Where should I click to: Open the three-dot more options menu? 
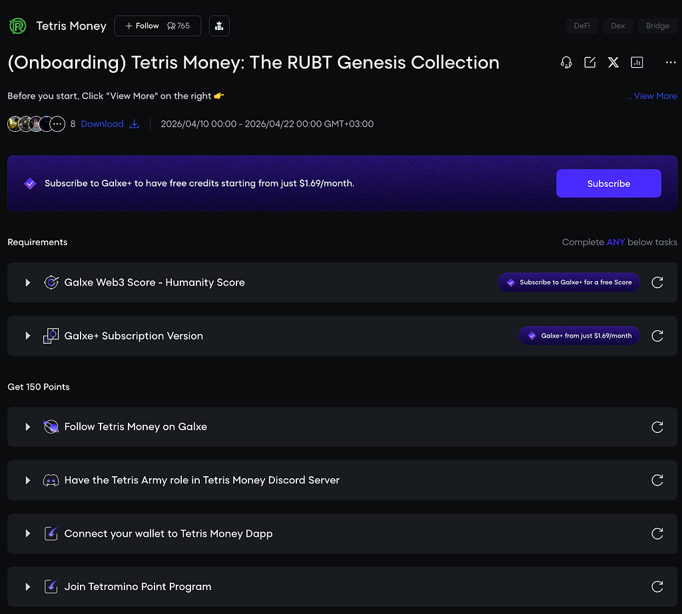[x=671, y=63]
